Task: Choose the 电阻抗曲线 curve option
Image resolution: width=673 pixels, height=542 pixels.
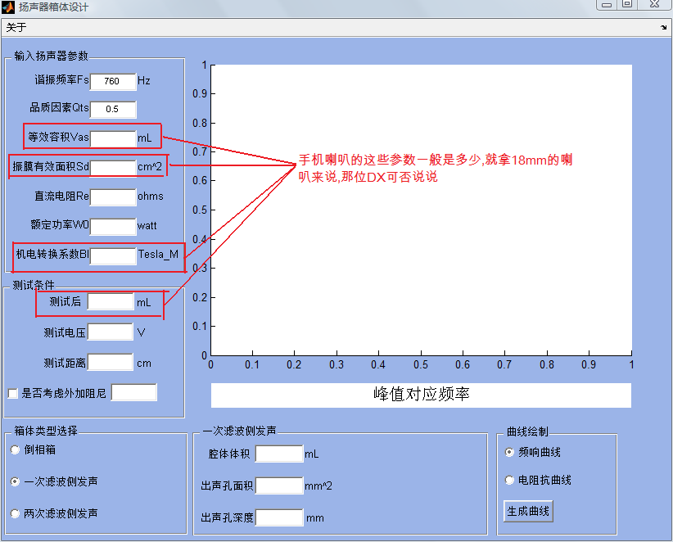Action: click(x=509, y=481)
